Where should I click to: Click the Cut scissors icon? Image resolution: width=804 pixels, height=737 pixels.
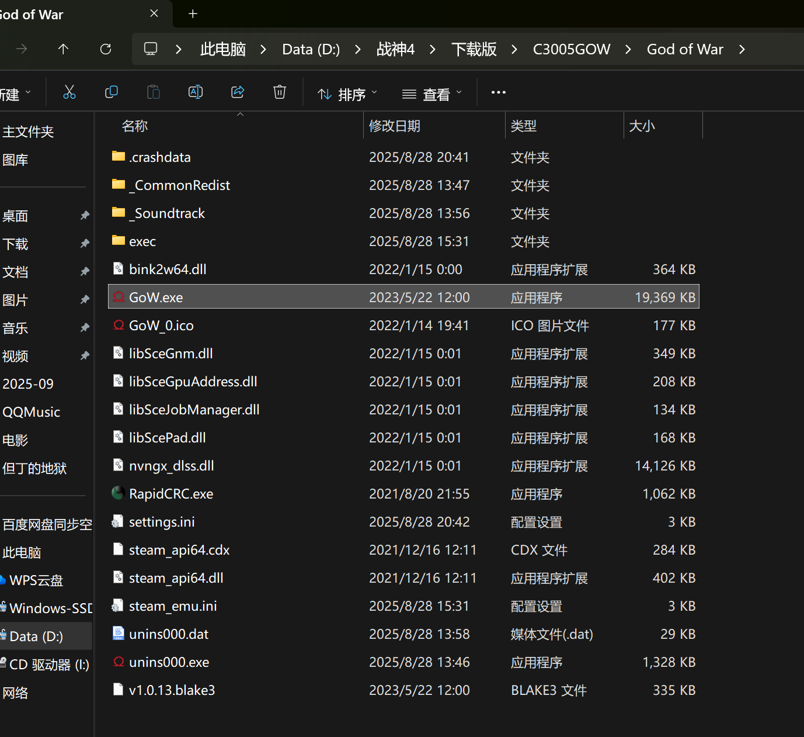69,92
